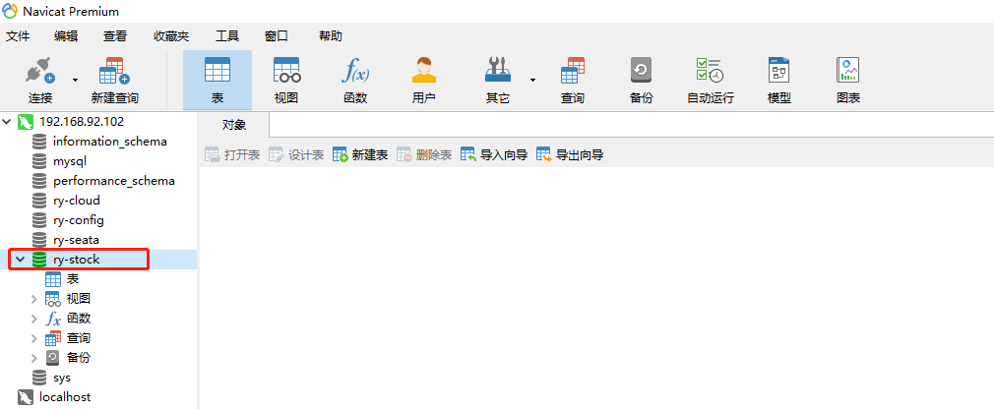Screen dimensions: 994x409
Task: Click the 打开表 (Open Table) button
Action: [x=232, y=155]
